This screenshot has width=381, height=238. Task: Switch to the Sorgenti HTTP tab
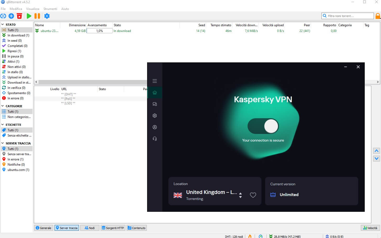(113, 228)
